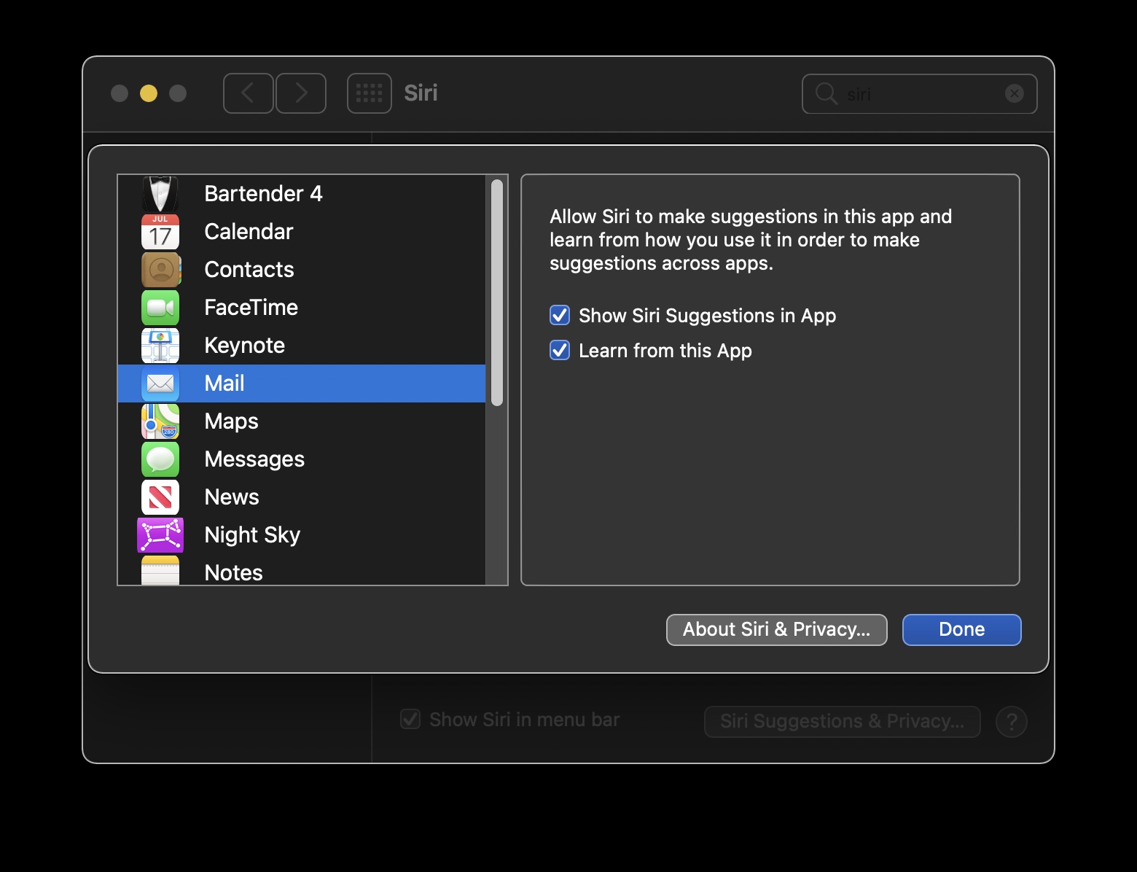Select the Mail row label
Screen dimensions: 1137x872
224,384
